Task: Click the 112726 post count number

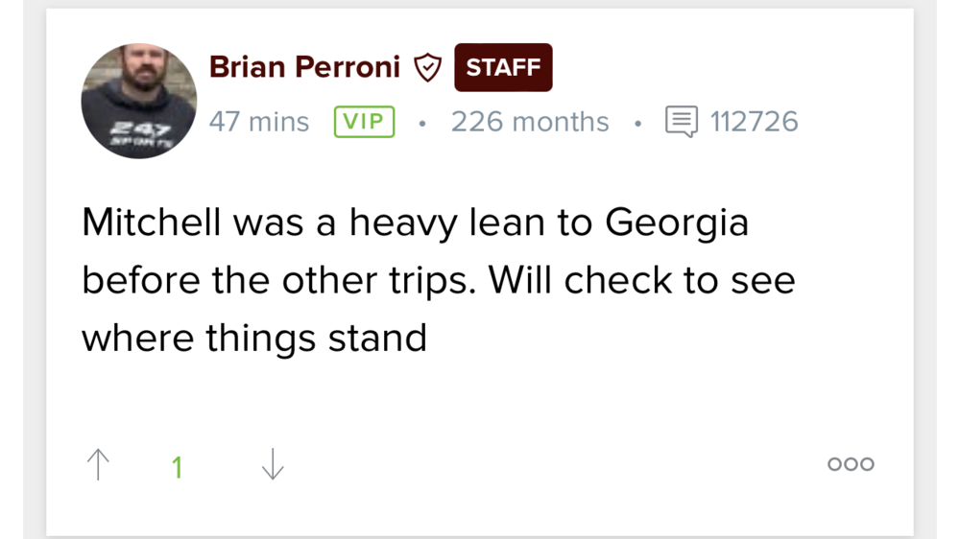Action: click(754, 122)
